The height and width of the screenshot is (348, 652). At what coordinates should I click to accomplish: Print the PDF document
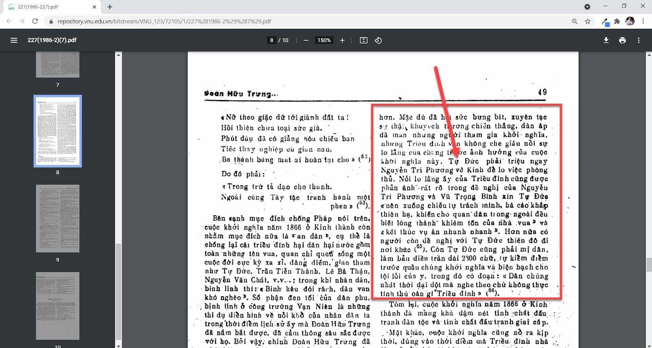tap(622, 40)
